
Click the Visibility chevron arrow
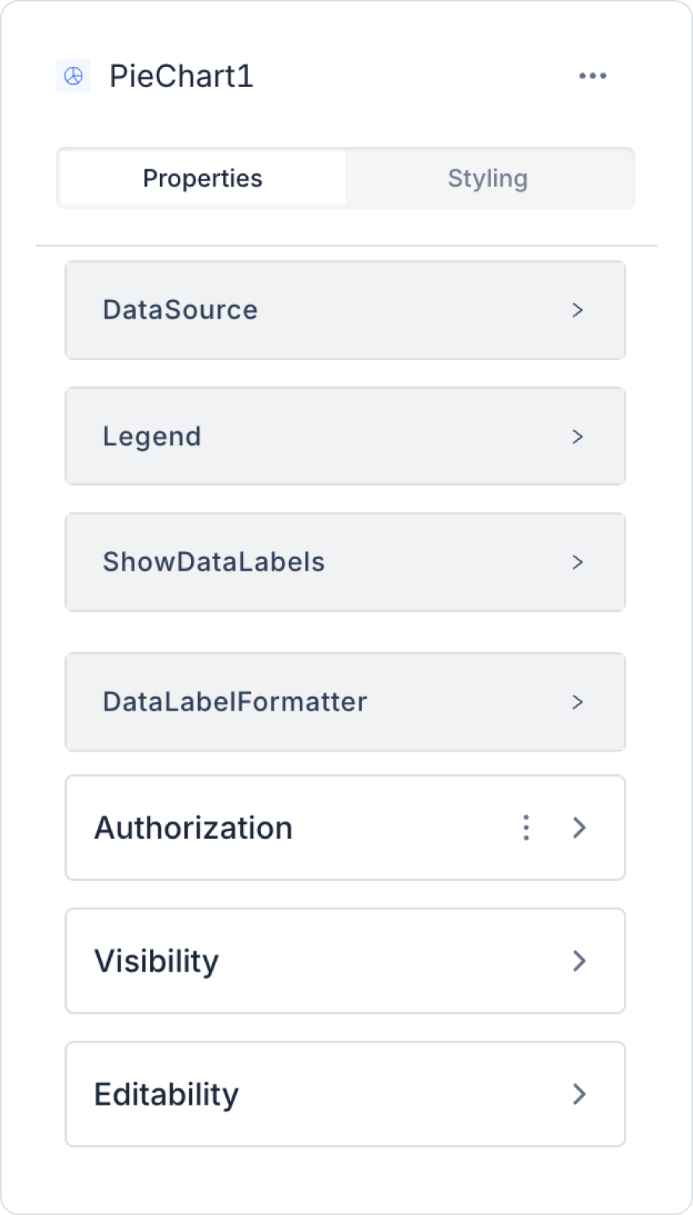tap(579, 961)
